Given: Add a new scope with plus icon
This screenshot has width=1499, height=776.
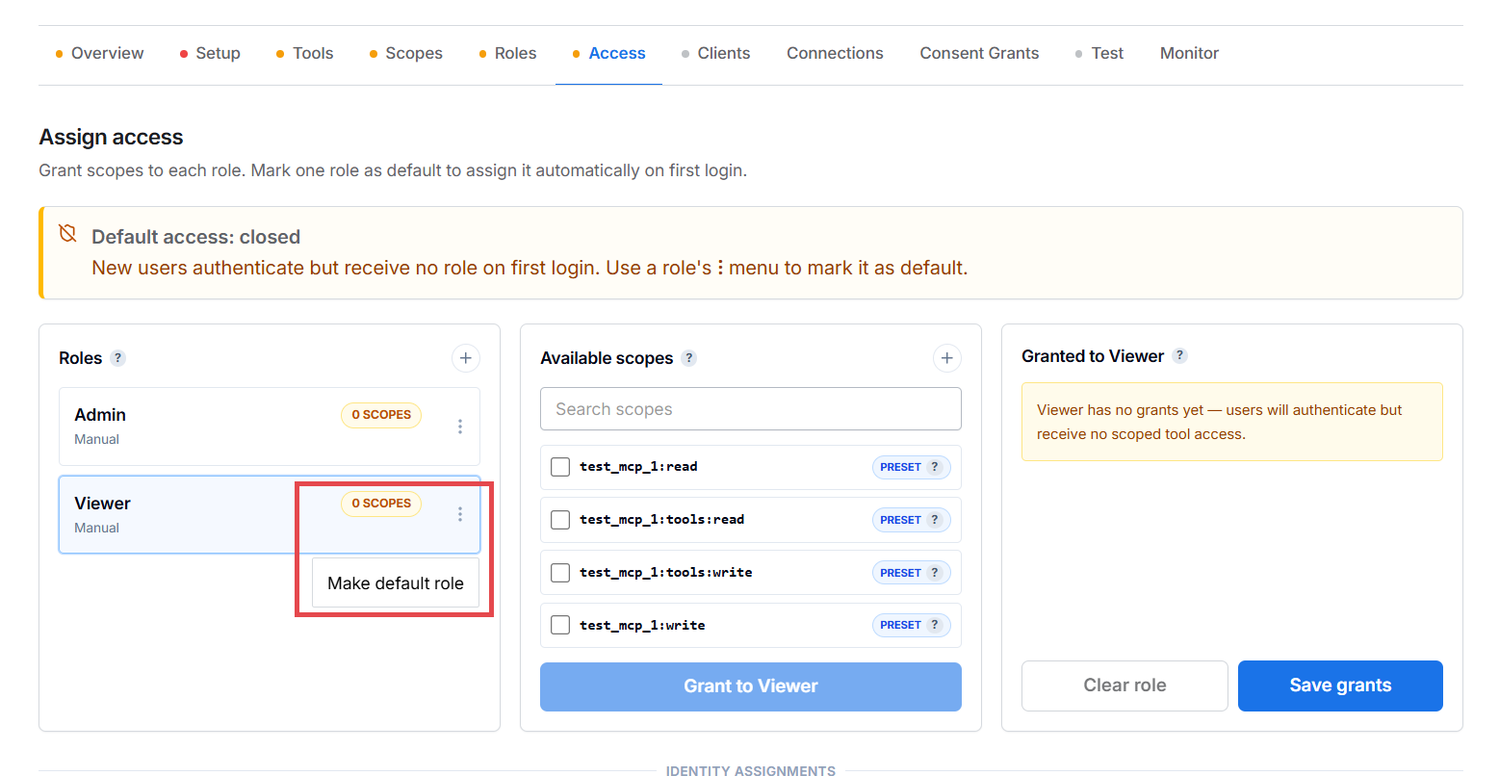Looking at the screenshot, I should click(947, 358).
